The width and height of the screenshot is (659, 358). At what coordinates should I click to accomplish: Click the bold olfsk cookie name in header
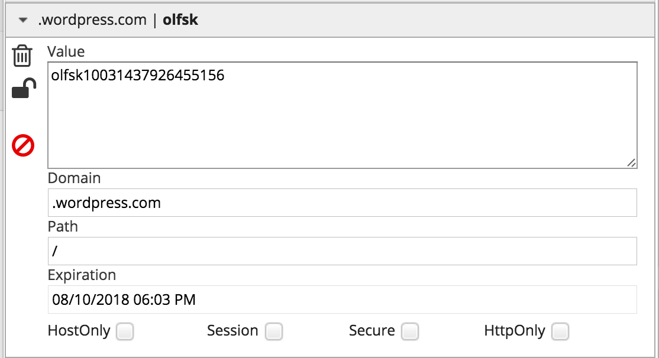(x=180, y=19)
